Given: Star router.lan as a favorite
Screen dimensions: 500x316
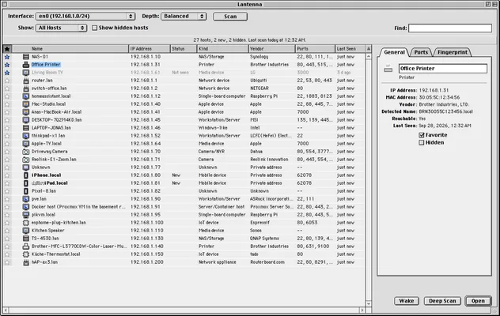Looking at the screenshot, I should click(x=7, y=81).
